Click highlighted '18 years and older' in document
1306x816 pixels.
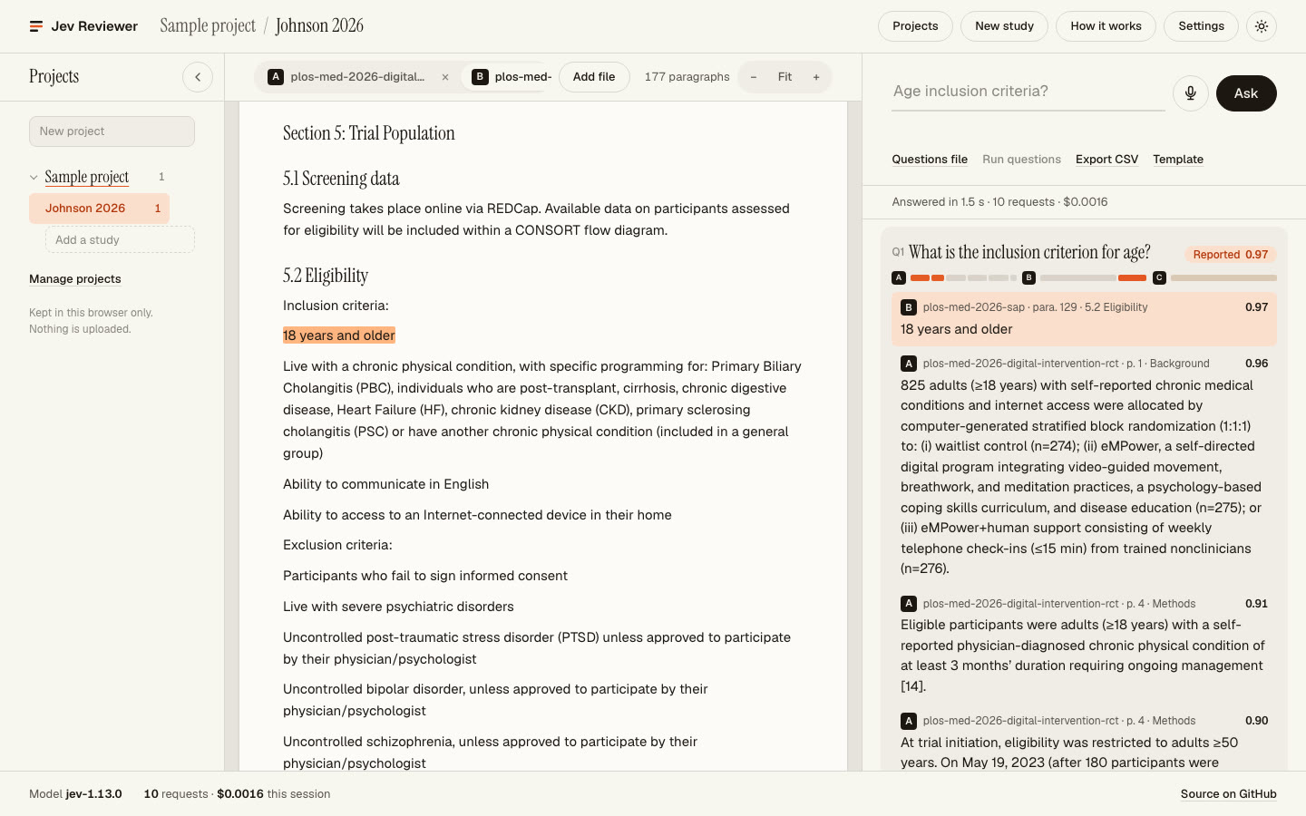pos(339,335)
